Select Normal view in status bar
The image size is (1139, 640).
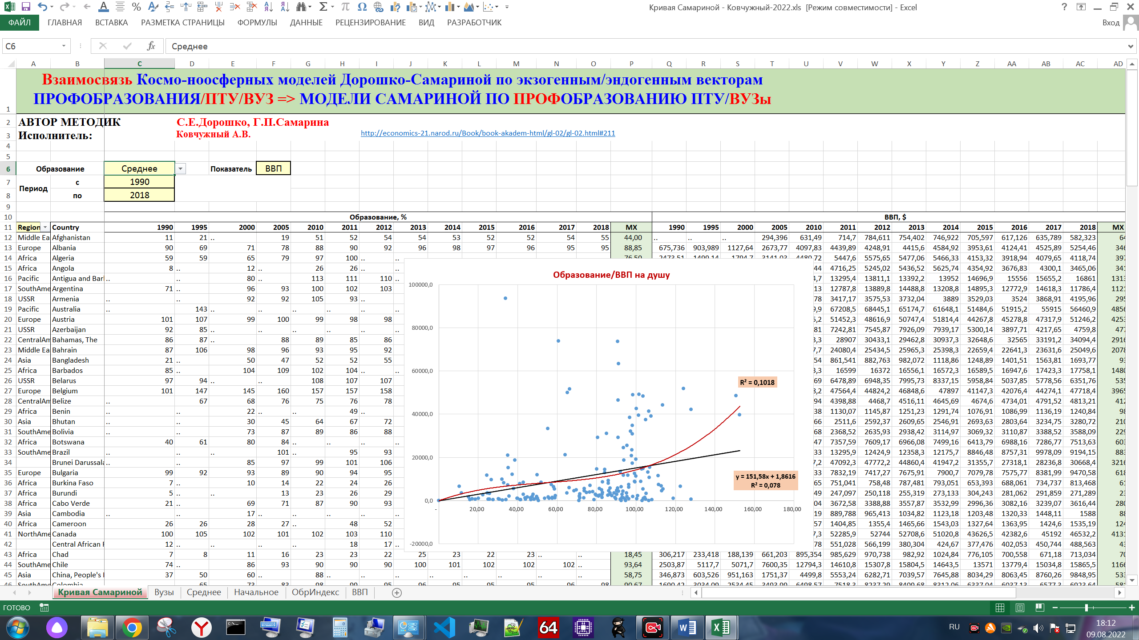point(1000,608)
